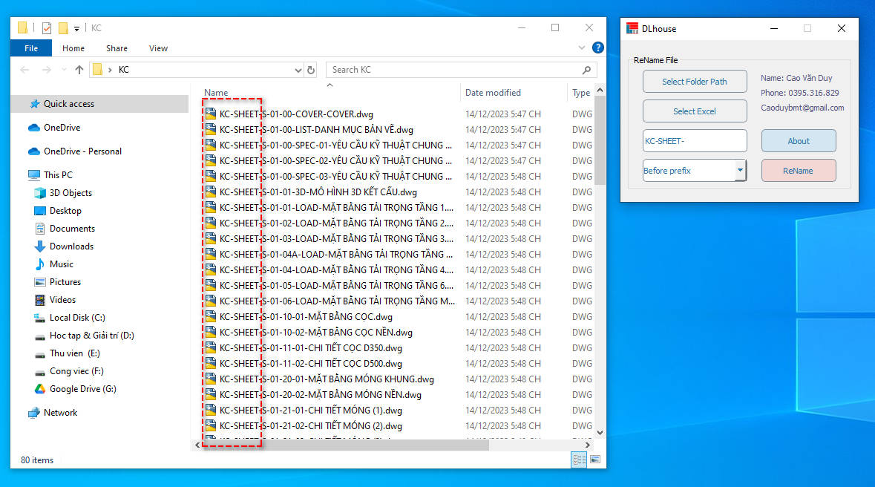Click the Downloads folder in sidebar
The image size is (875, 487).
click(x=71, y=246)
